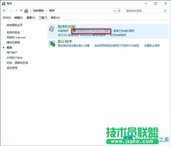The width and height of the screenshot is (171, 146).
Task: Click 卸载程序 link
Action: point(63,31)
